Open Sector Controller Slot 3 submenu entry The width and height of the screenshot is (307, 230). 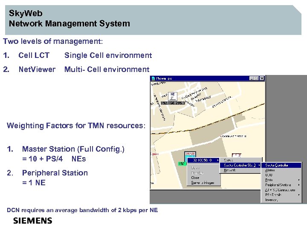pyautogui.click(x=240, y=165)
